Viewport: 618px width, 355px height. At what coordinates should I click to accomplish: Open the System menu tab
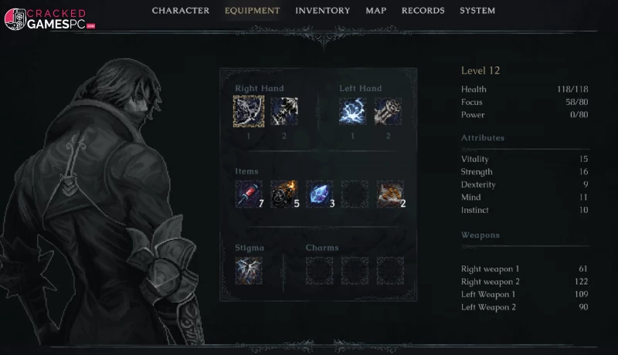pyautogui.click(x=477, y=11)
